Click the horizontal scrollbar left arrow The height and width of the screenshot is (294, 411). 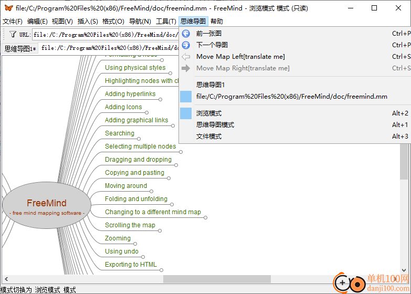[x=6, y=279]
